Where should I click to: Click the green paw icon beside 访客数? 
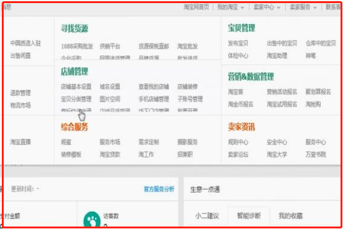coord(92,219)
